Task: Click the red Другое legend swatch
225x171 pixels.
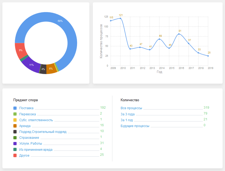Action: [15, 155]
